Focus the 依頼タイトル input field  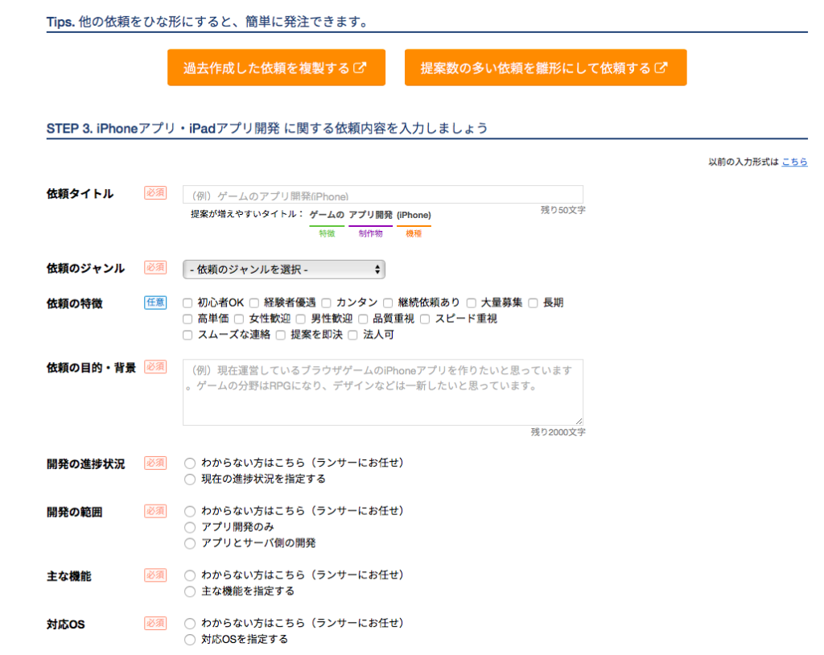click(382, 195)
